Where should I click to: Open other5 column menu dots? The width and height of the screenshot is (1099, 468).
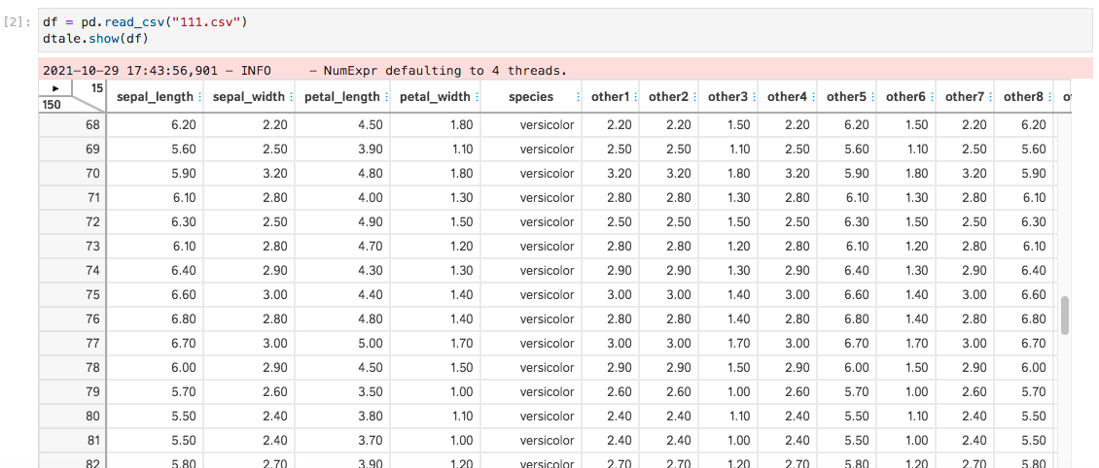[x=872, y=97]
